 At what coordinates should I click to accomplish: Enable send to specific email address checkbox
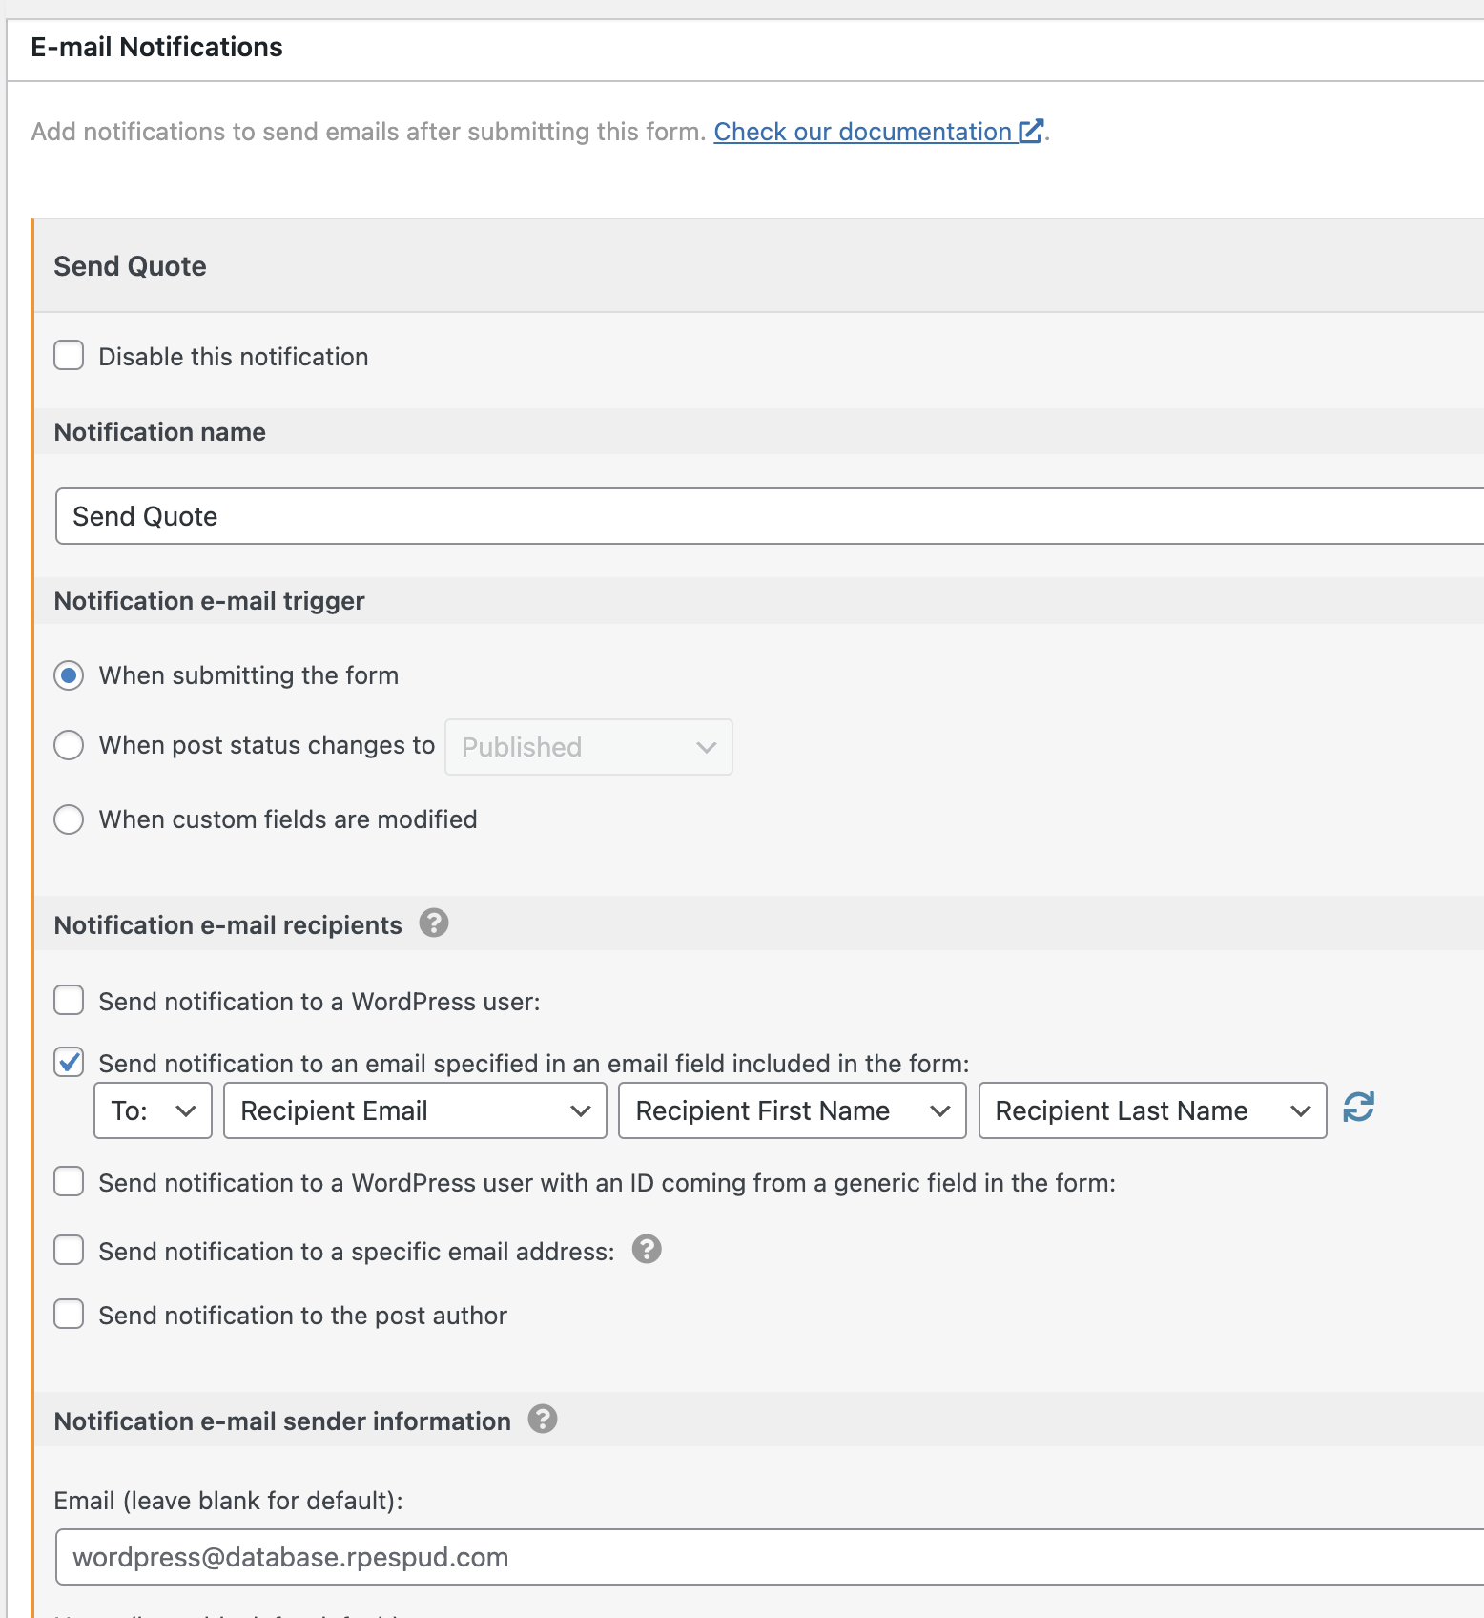[x=69, y=1250]
